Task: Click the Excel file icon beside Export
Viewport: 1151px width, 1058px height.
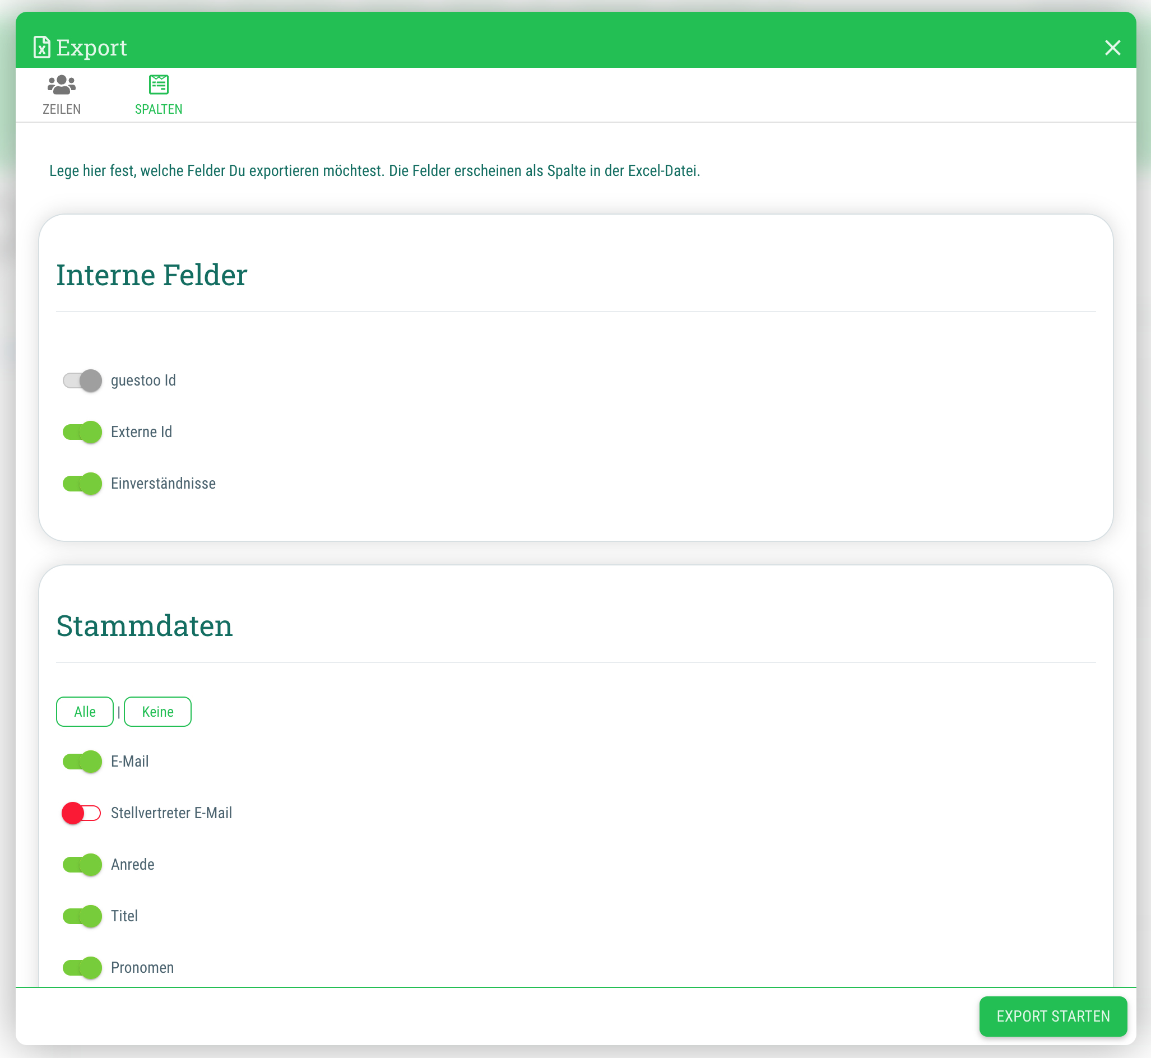Action: tap(41, 48)
